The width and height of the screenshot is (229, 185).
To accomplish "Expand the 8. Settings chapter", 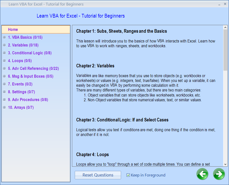I will click(4, 92).
